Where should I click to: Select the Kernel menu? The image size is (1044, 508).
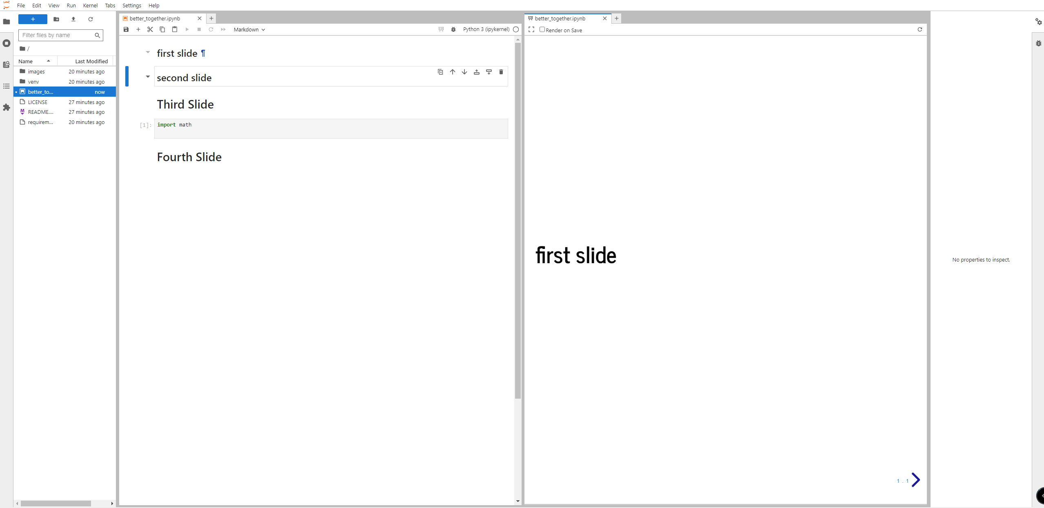coord(91,5)
